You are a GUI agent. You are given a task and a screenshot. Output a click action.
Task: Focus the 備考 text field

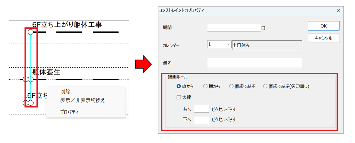click(x=254, y=63)
